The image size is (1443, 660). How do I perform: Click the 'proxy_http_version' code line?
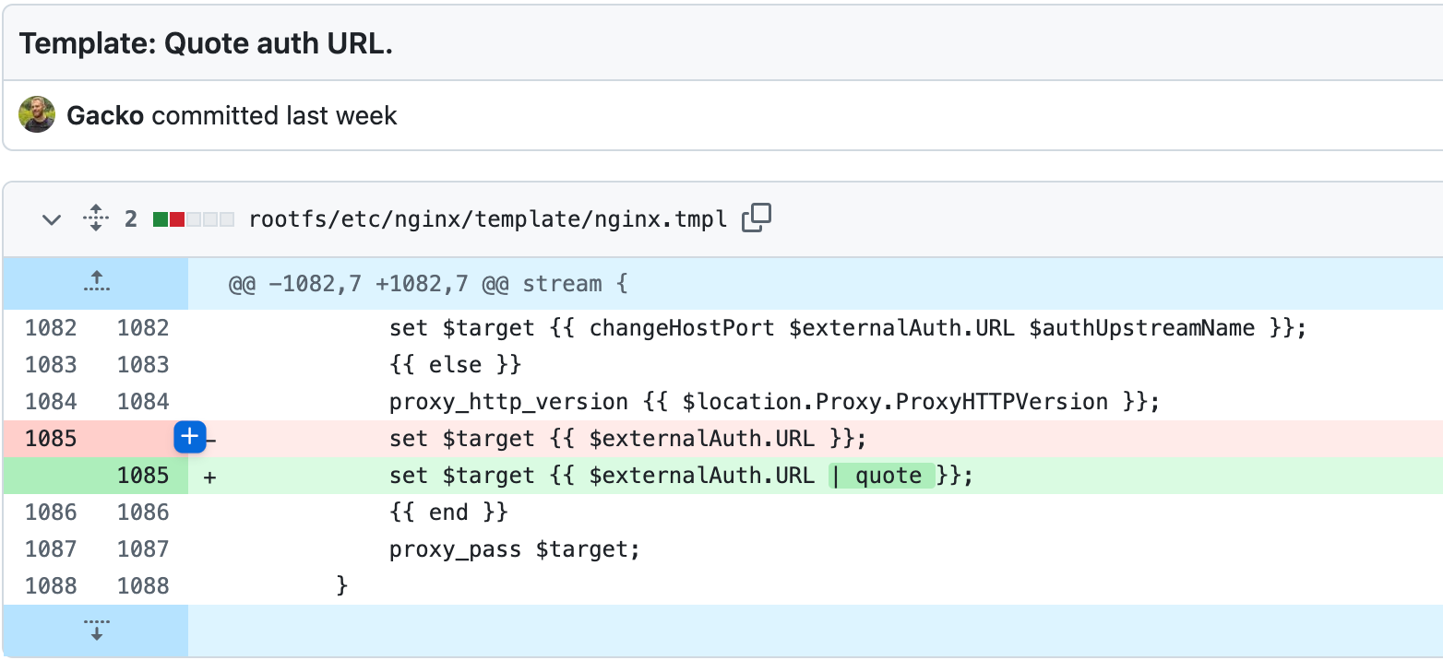[773, 402]
